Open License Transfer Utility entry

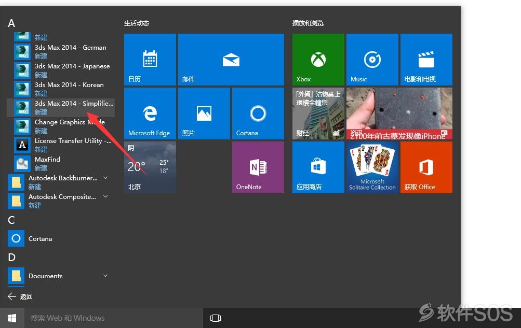(61, 145)
